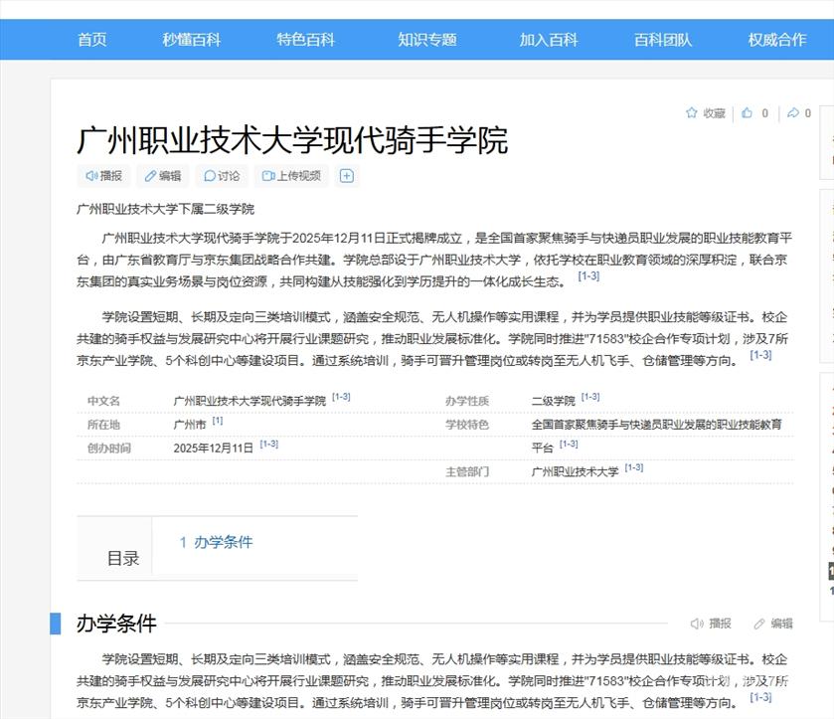Open the 百科团队 navigation item
Image resolution: width=834 pixels, height=719 pixels.
tap(663, 40)
